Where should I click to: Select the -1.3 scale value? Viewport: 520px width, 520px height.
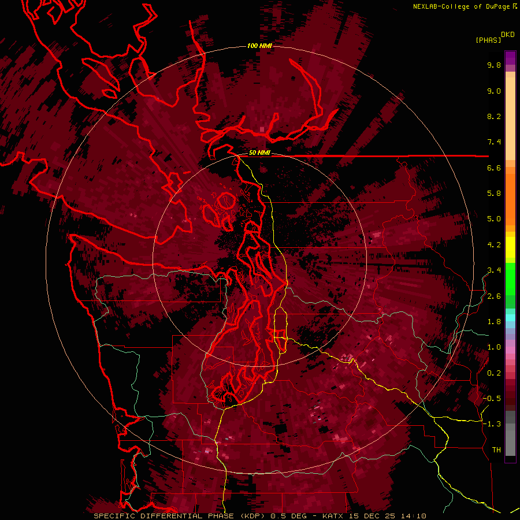(x=492, y=424)
